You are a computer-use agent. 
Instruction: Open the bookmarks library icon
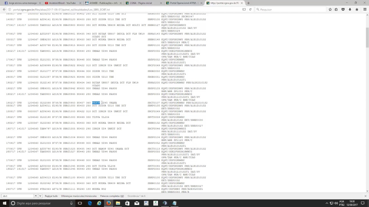point(336,9)
